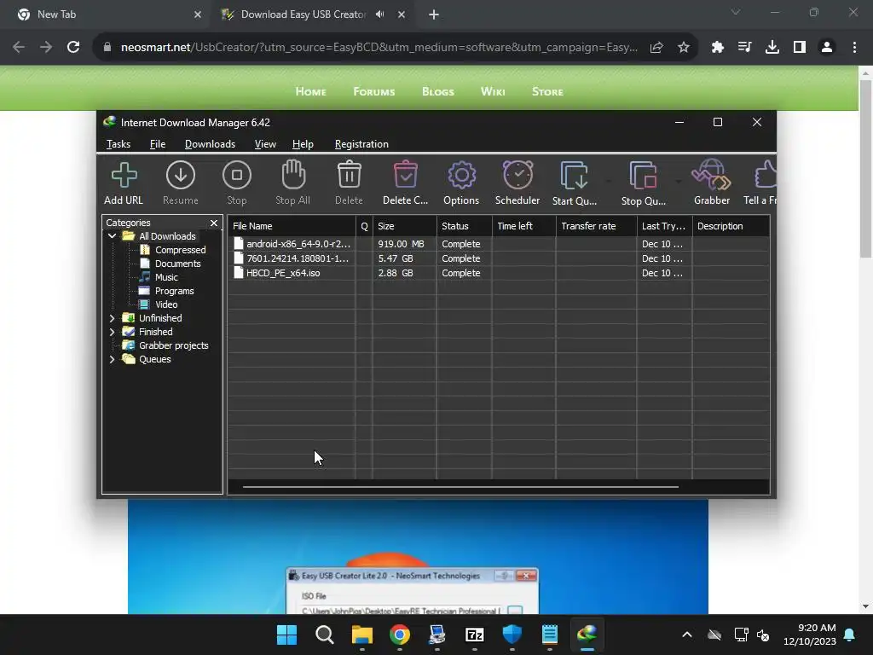Click Home link on NeoSmart page
The height and width of the screenshot is (655, 873).
click(310, 91)
